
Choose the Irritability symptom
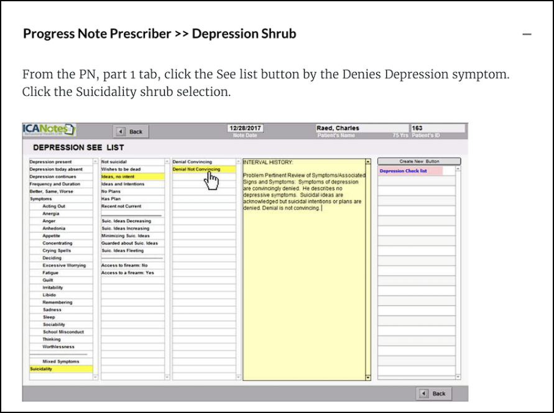[61, 287]
